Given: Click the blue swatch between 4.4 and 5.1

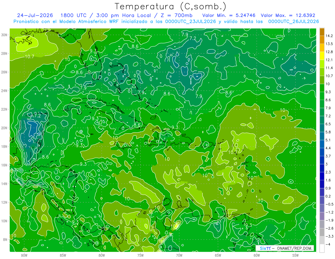Looking at the screenshot, I should [x=322, y=144].
